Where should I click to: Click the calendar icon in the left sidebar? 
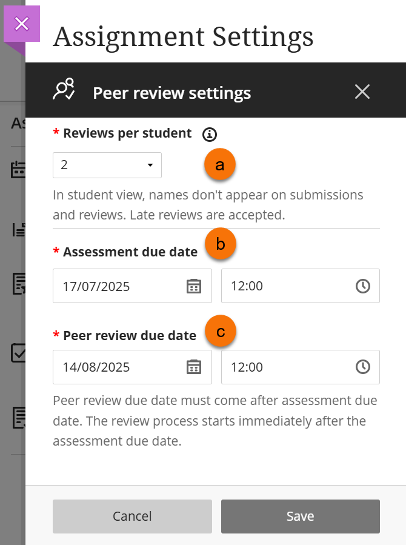18,170
